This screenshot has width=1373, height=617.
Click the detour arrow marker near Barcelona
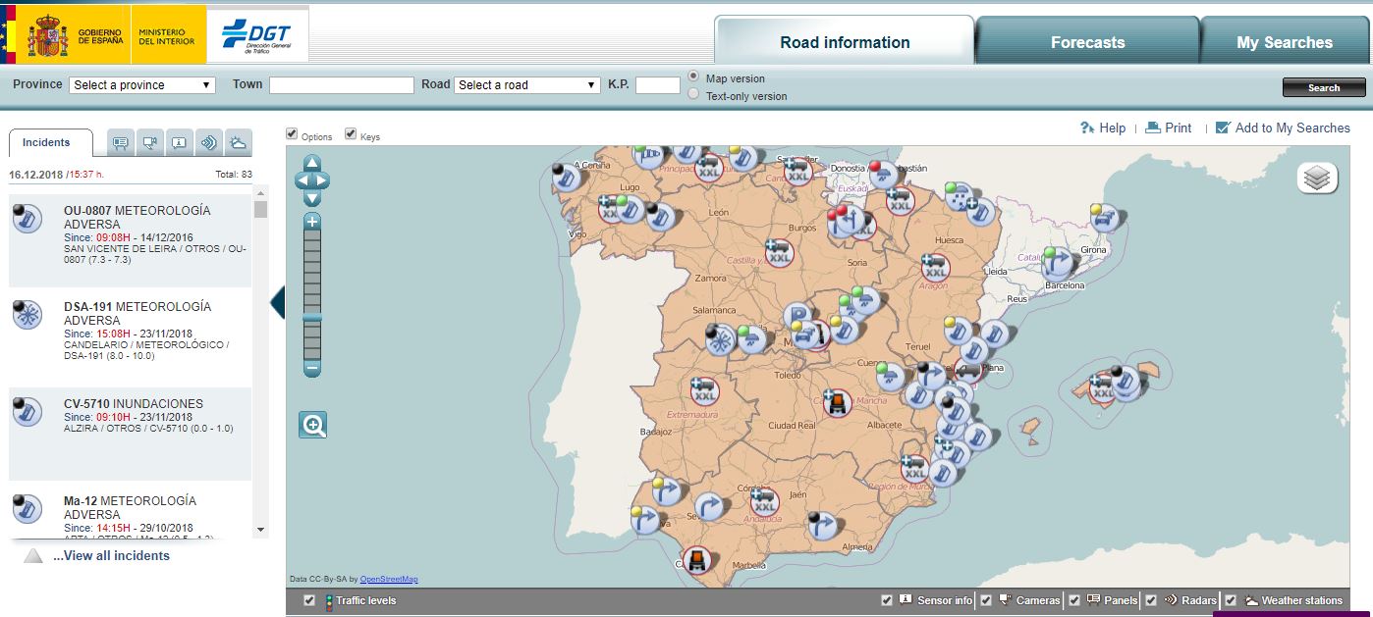tap(1057, 262)
